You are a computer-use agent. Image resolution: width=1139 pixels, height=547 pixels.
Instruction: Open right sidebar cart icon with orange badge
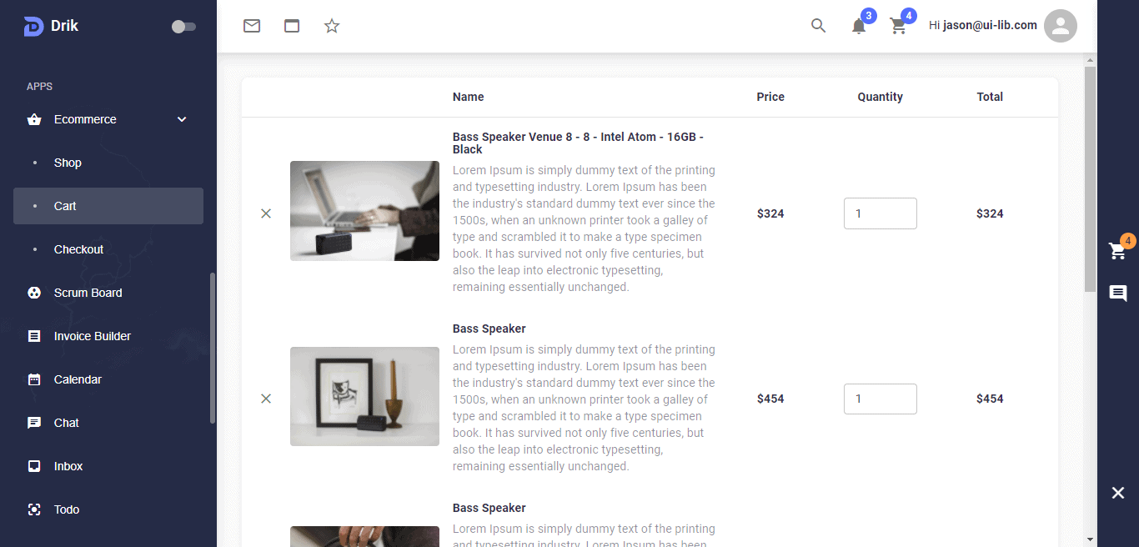point(1118,251)
